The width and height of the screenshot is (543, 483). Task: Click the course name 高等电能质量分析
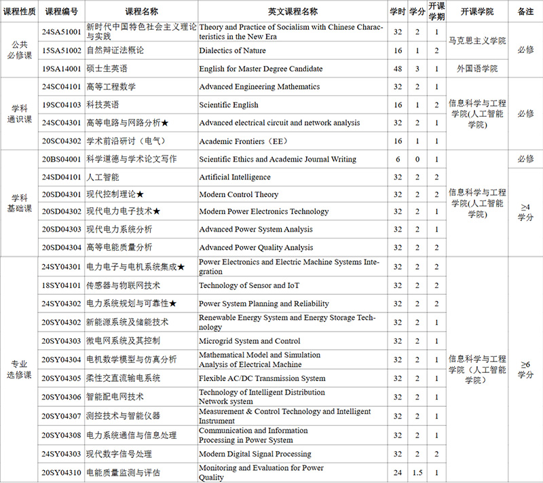pyautogui.click(x=119, y=247)
